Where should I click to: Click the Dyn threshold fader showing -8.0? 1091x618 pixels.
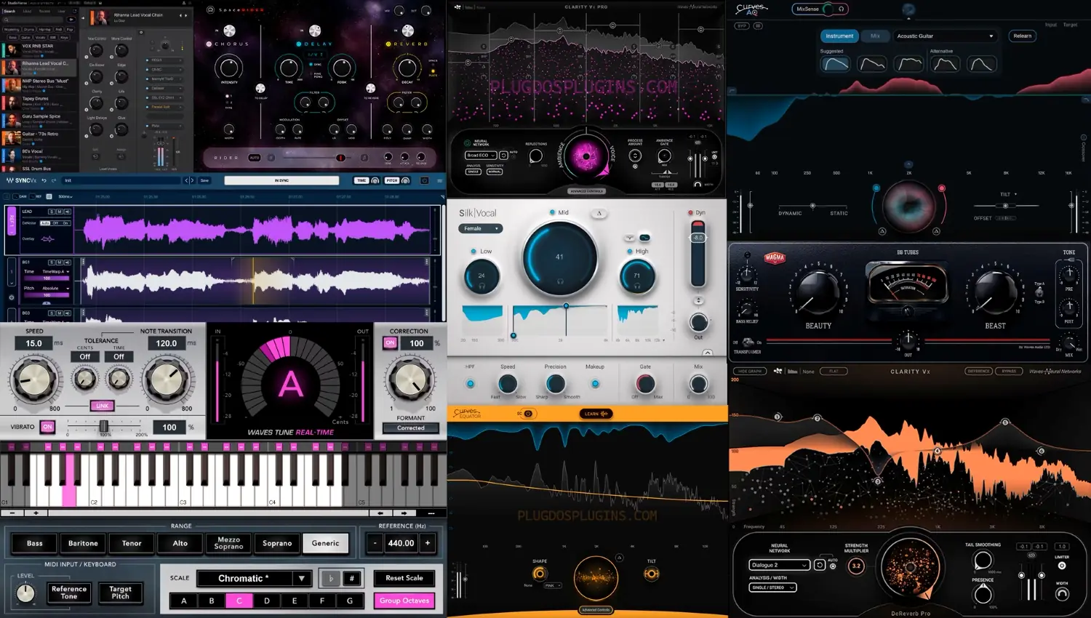pos(698,238)
